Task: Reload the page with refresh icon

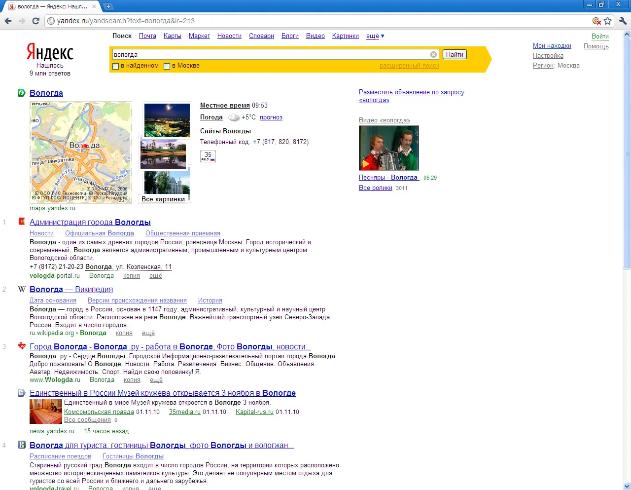Action: (35, 21)
